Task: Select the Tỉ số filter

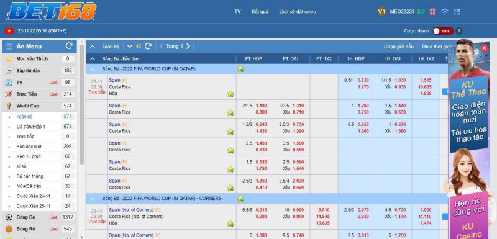Action: tap(39, 166)
